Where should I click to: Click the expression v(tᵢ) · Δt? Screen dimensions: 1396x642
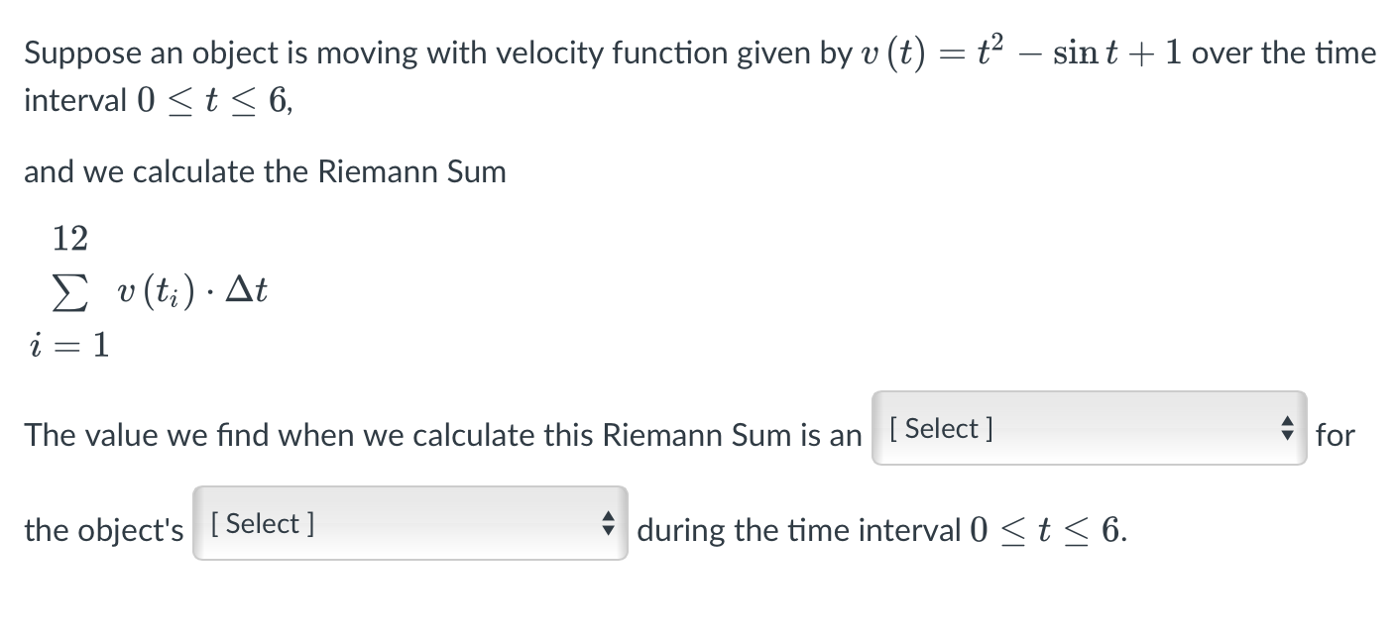190,290
